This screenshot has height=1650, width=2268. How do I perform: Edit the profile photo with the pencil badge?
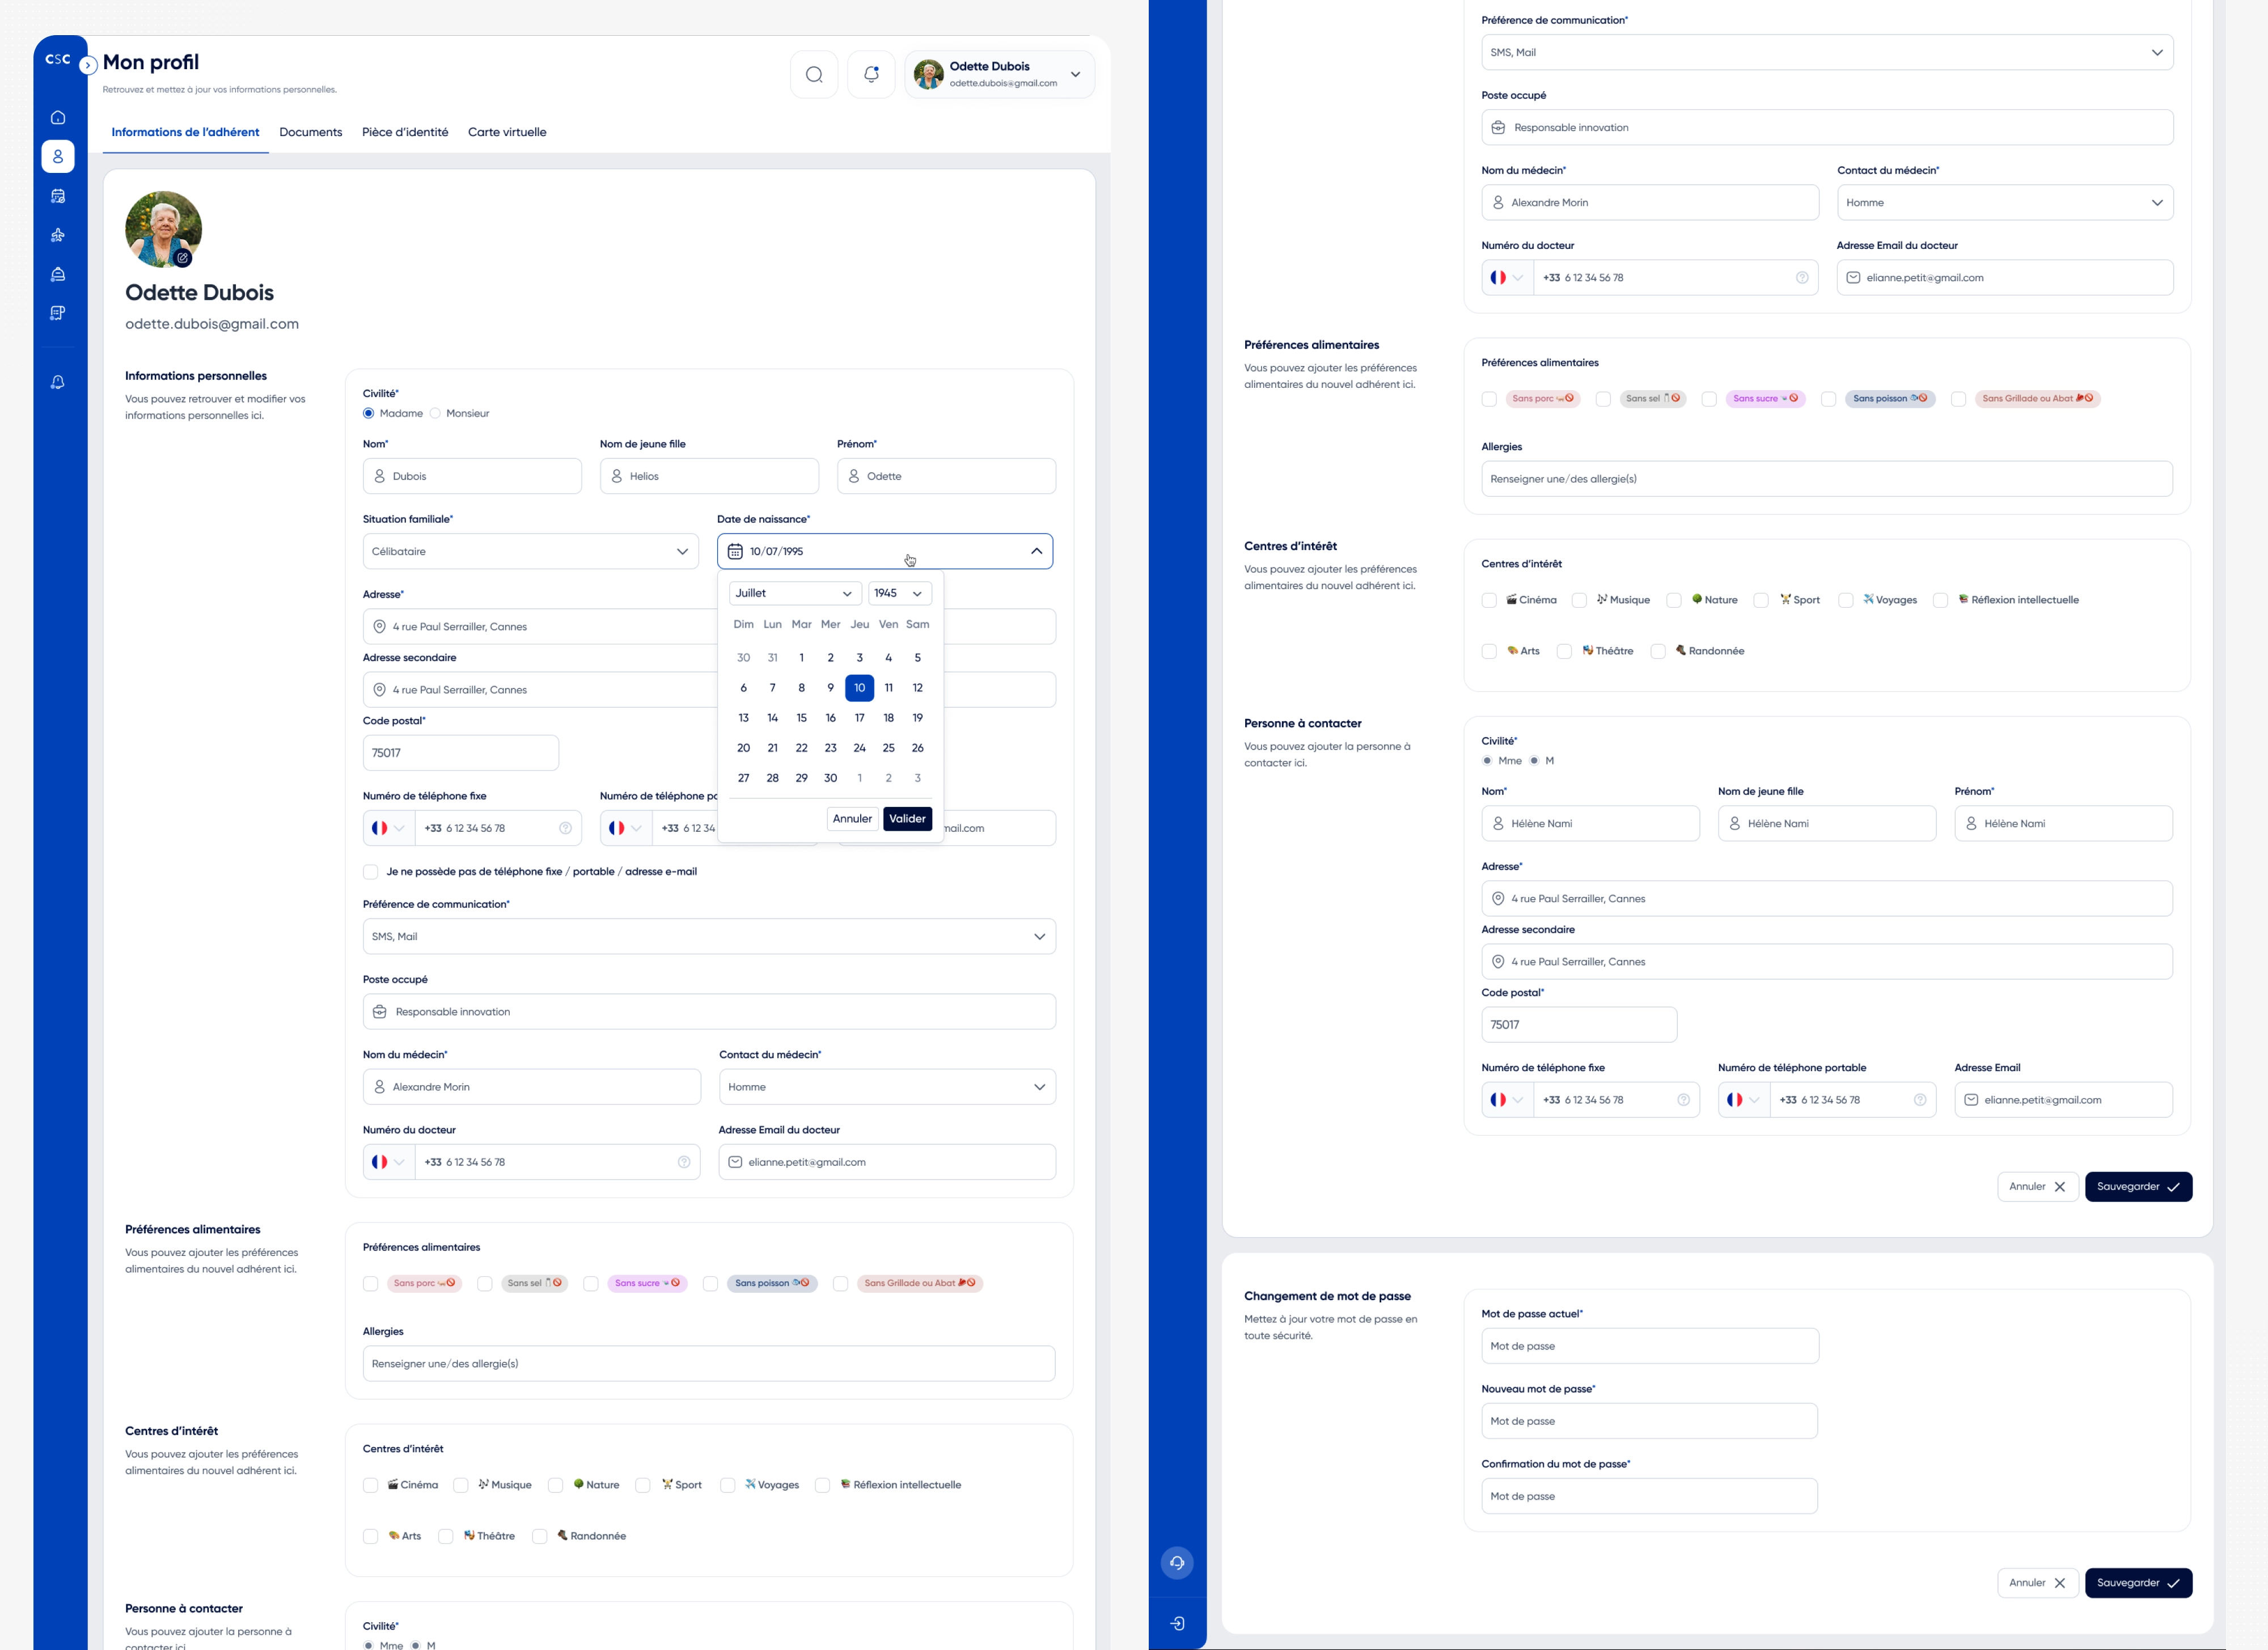(x=183, y=258)
